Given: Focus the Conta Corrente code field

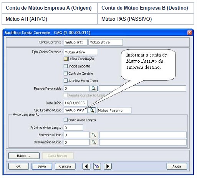Looking at the screenshot, I should (76, 42).
